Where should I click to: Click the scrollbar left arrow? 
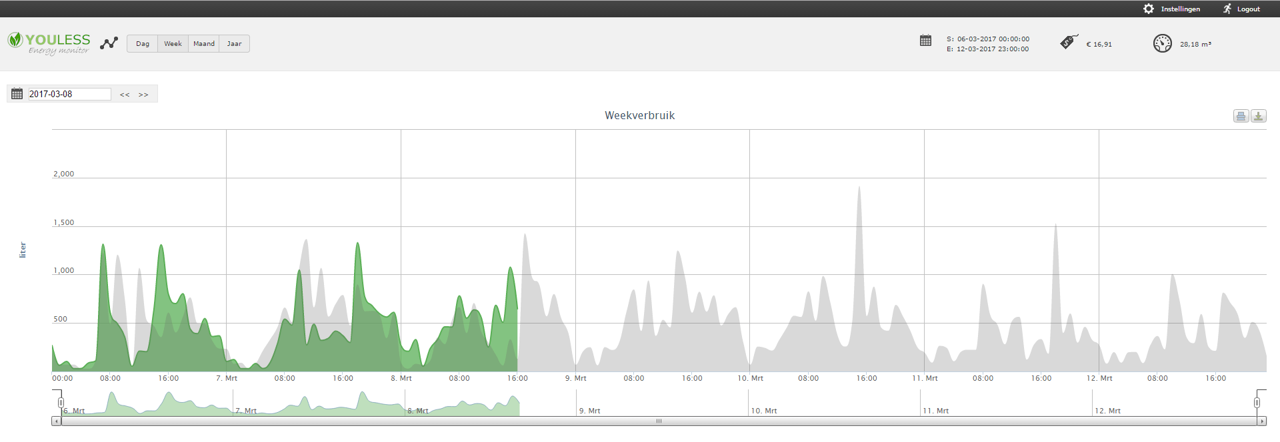(56, 421)
